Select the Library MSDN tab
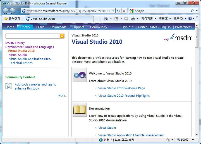This screenshot has height=144, width=201. (x=25, y=27)
